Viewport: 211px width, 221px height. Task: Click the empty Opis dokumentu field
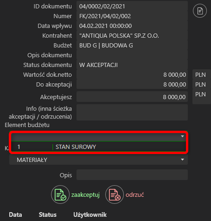(x=132, y=55)
